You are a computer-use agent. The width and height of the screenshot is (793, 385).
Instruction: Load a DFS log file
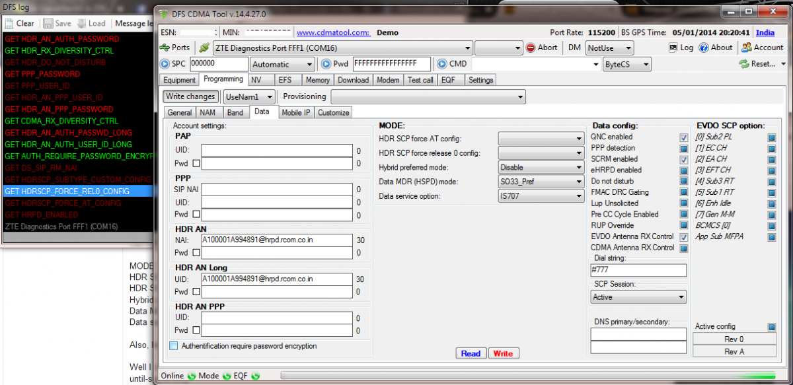coord(92,23)
